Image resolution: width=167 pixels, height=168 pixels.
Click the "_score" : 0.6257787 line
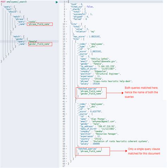click(89, 111)
